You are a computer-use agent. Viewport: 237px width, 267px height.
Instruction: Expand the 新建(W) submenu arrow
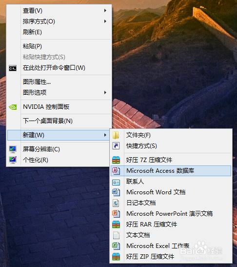pyautogui.click(x=105, y=135)
